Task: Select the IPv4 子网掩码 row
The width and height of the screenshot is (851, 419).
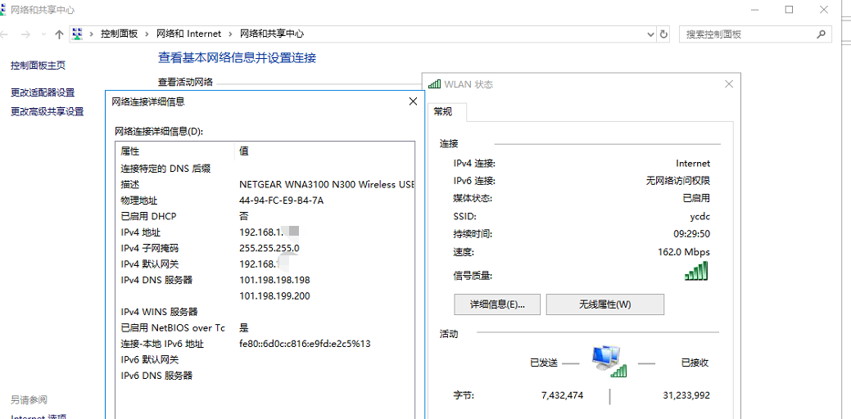Action: tap(265, 248)
